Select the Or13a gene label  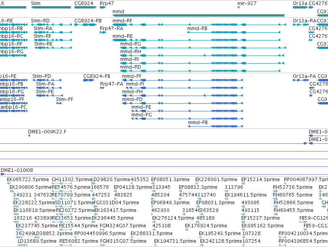point(300,3)
